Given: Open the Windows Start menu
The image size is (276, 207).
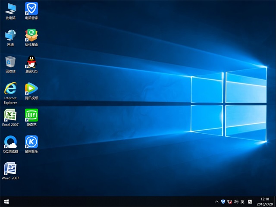Looking at the screenshot, I should 6,201.
